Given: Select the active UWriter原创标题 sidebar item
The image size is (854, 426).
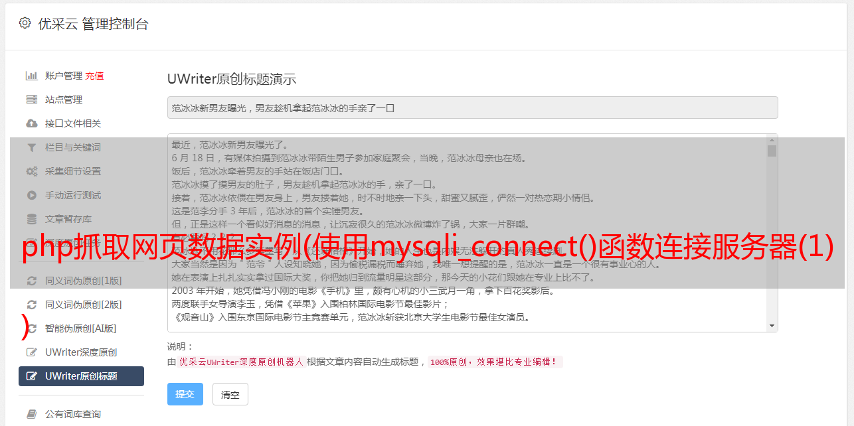Looking at the screenshot, I should click(81, 376).
